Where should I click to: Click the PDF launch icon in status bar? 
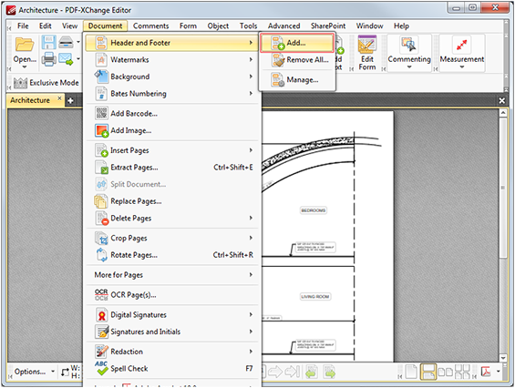486,372
